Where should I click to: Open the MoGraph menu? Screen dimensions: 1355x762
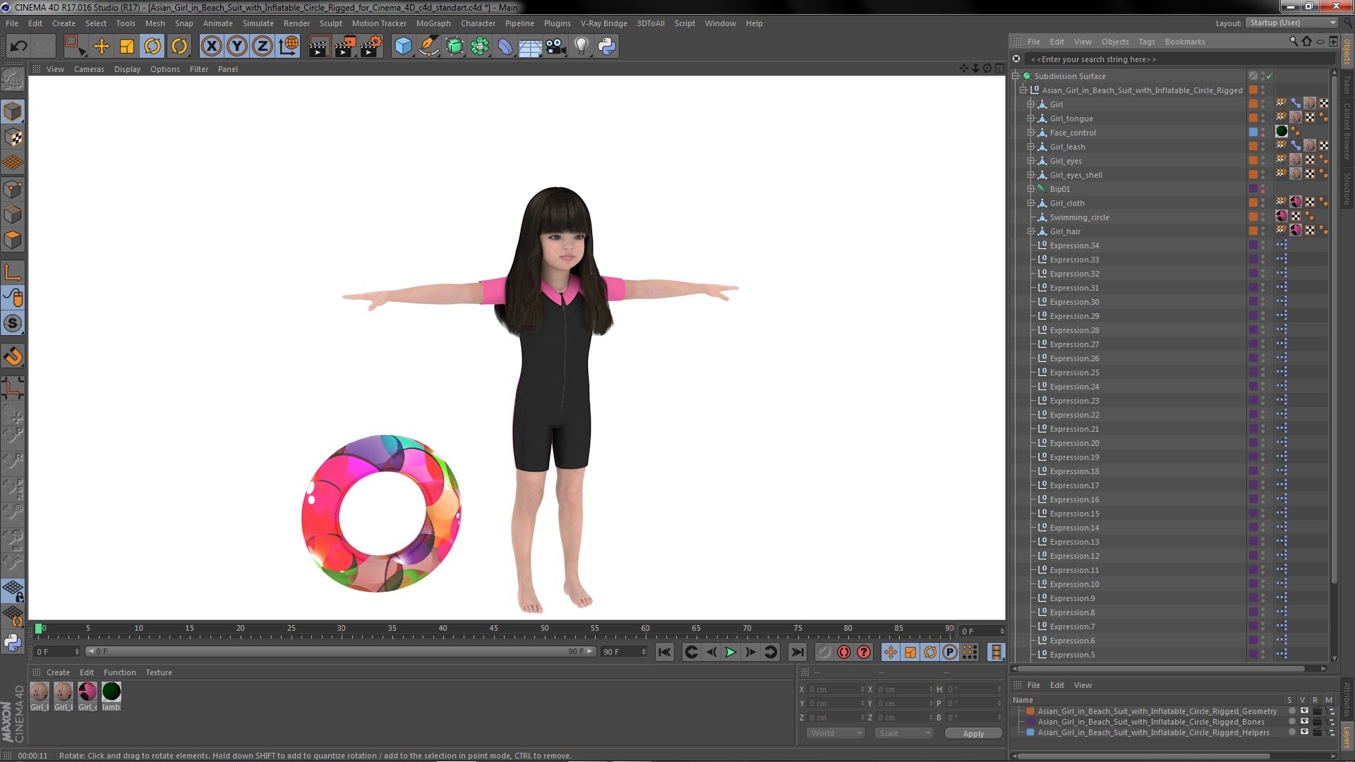click(433, 23)
